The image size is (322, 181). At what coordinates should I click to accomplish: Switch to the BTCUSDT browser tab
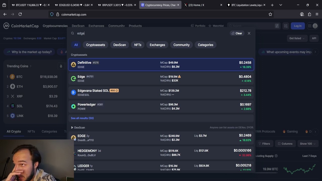pos(30,5)
